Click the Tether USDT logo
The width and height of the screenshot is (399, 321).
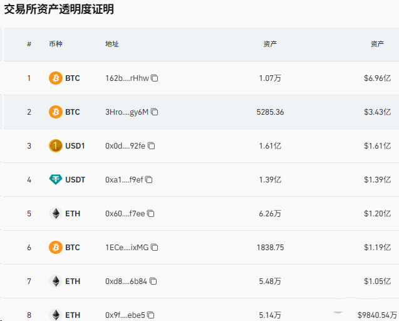56,179
